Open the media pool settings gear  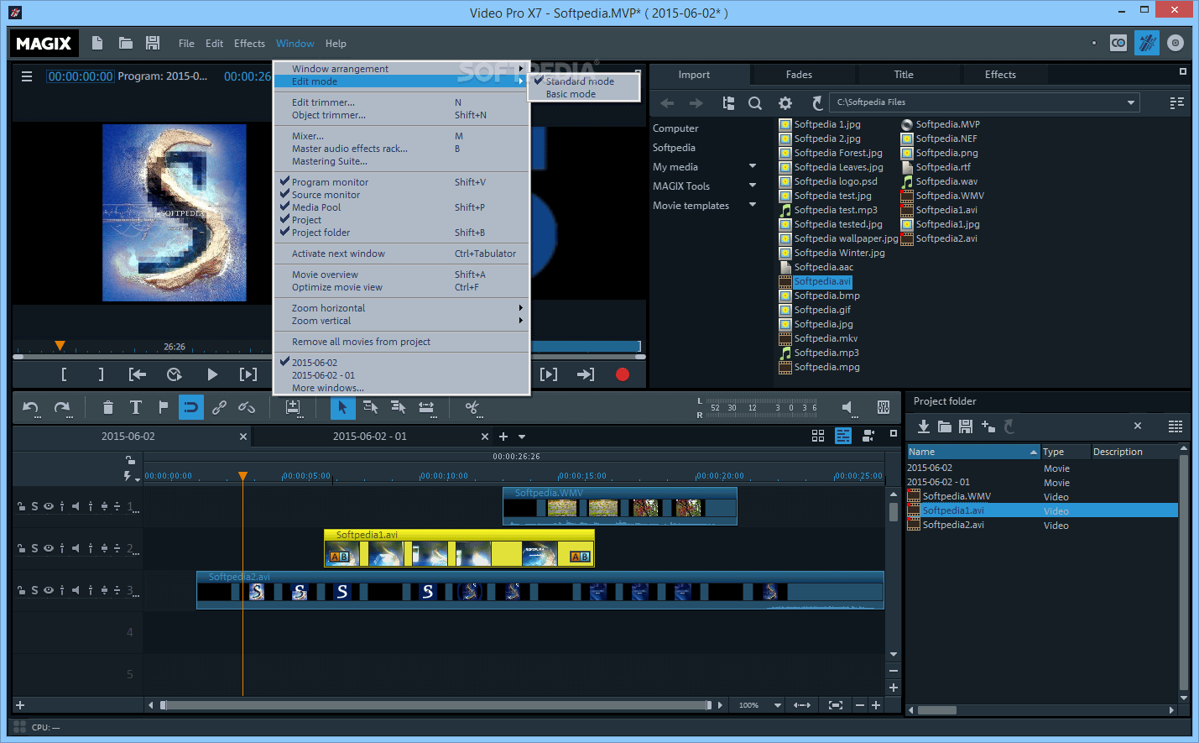[785, 103]
